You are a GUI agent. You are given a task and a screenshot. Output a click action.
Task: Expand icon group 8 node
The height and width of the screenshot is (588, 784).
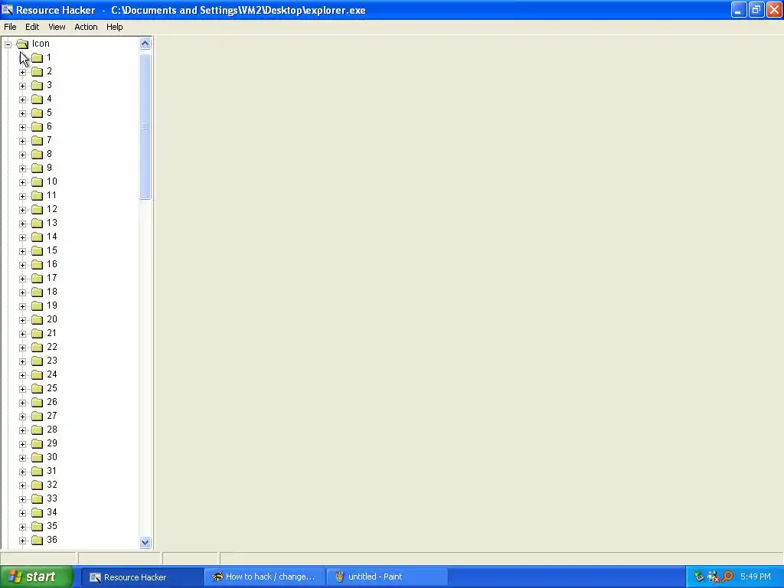click(22, 155)
